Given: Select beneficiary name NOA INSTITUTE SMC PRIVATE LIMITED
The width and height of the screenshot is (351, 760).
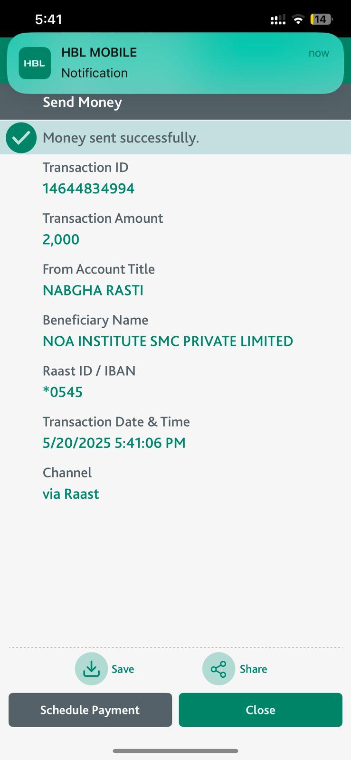Looking at the screenshot, I should point(168,341).
